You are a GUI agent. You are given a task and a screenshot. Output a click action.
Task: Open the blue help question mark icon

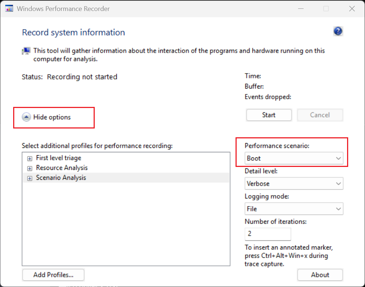[x=338, y=31]
